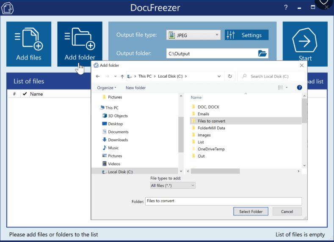Image resolution: width=334 pixels, height=242 pixels.
Task: Open the conversion Settings button
Action: pos(246,35)
